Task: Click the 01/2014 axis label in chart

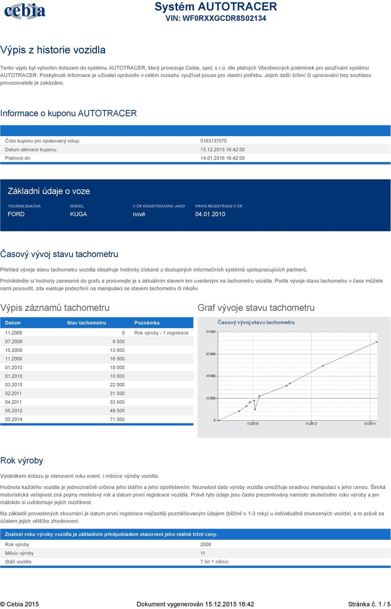Action: [x=370, y=424]
